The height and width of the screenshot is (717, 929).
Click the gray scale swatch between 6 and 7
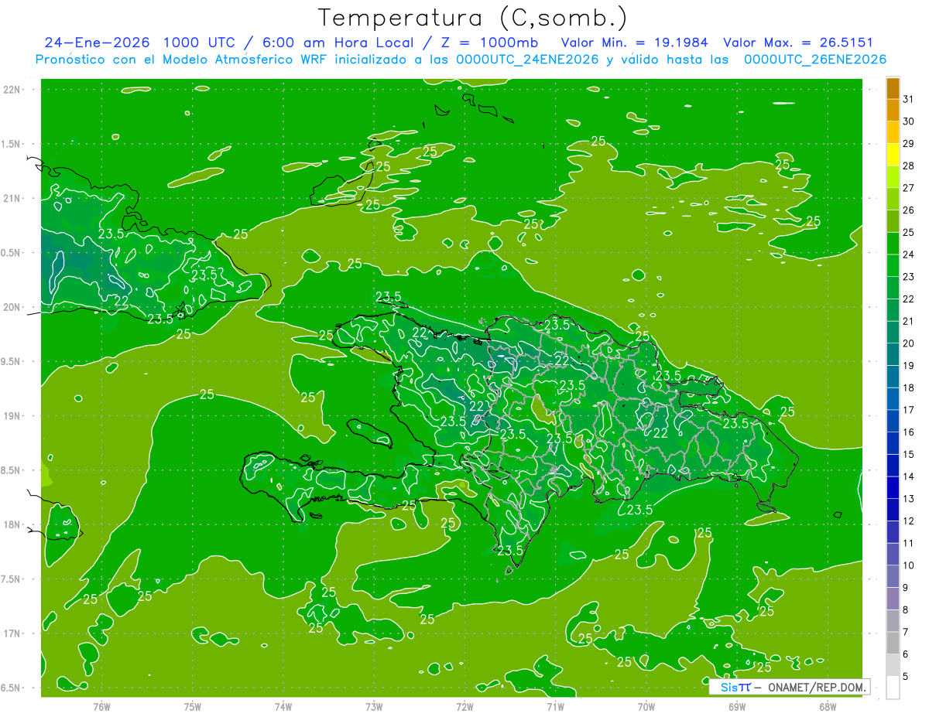tap(893, 644)
